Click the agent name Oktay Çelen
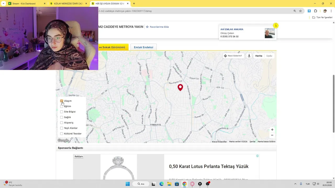Screen dimensions: 335x188 tap(227, 33)
